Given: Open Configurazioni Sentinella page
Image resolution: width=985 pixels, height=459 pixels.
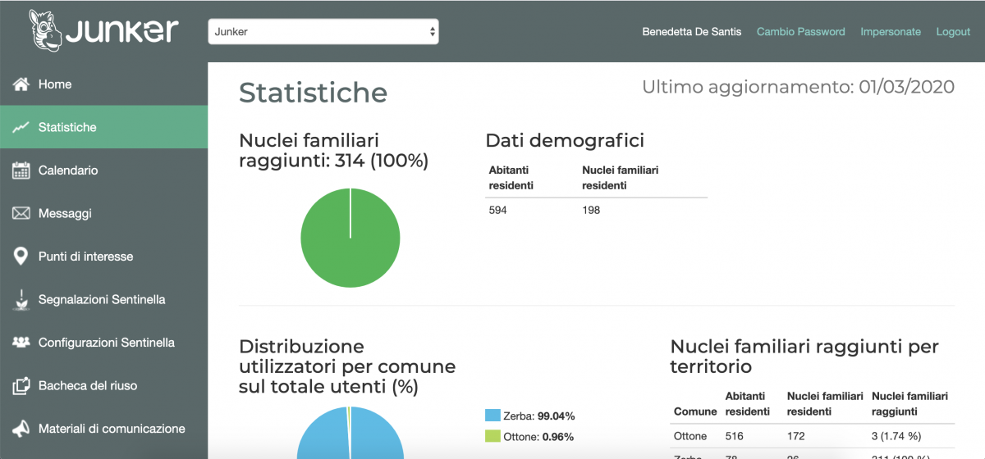Looking at the screenshot, I should coord(103,343).
